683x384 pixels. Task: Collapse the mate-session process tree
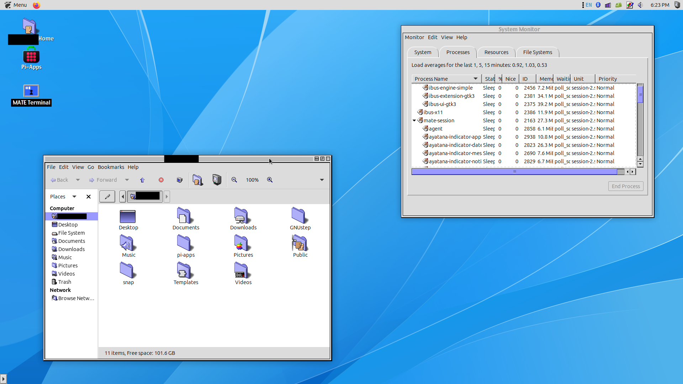(414, 121)
